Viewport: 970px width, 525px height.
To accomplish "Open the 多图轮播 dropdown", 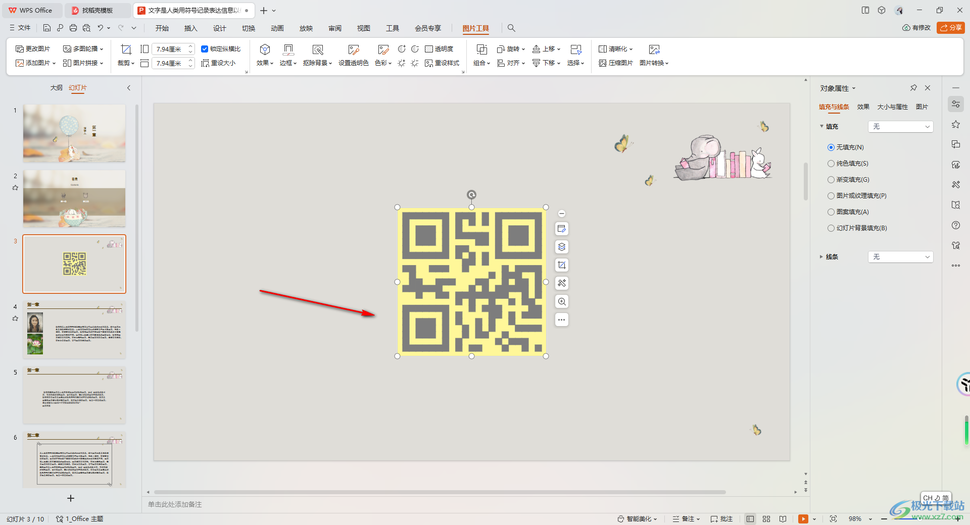I will 83,49.
